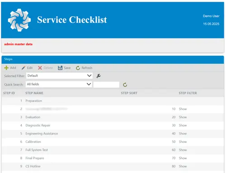Viewport: 226px width, 173px height.
Task: Sort by STEP FILTER column header
Action: point(188,93)
